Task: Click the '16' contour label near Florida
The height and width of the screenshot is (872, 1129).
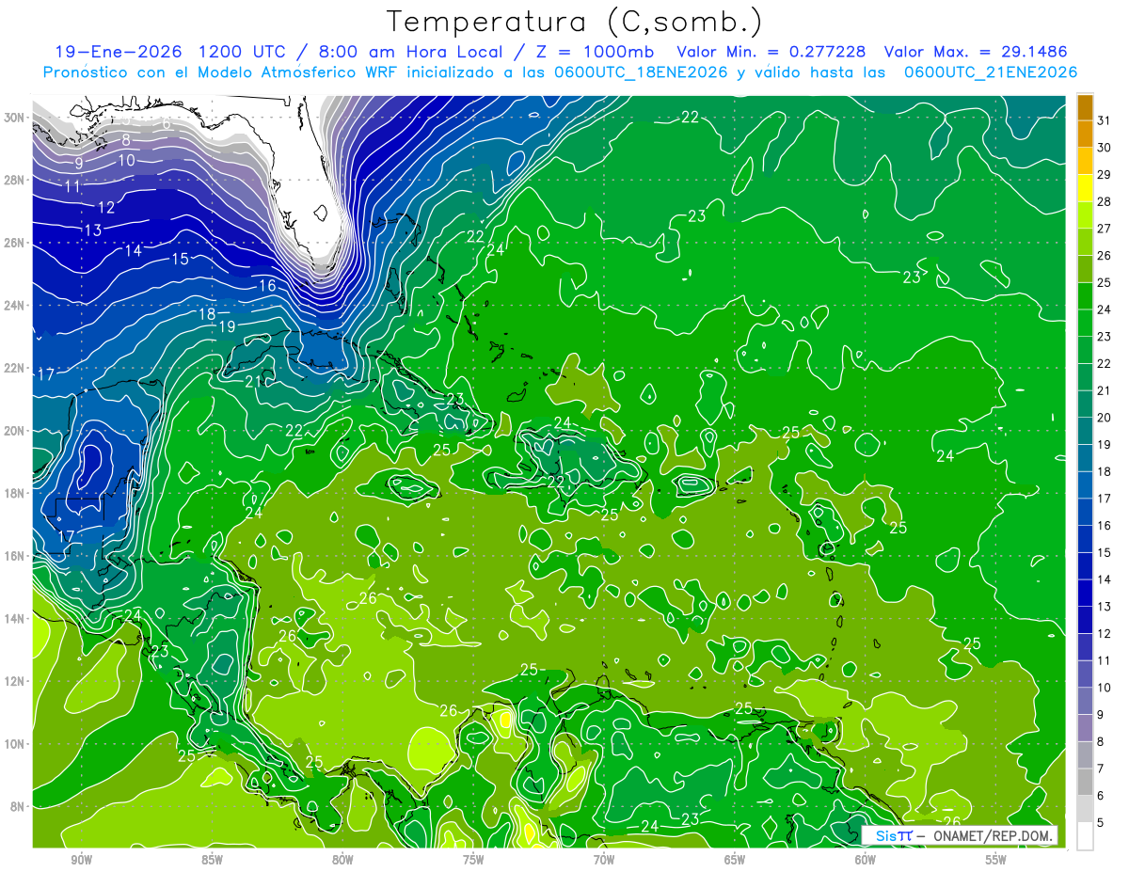Action: coord(267,285)
